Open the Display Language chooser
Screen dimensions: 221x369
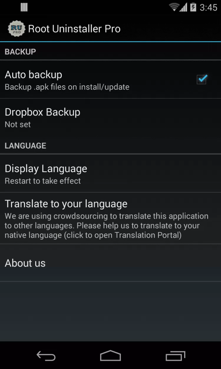tap(111, 174)
